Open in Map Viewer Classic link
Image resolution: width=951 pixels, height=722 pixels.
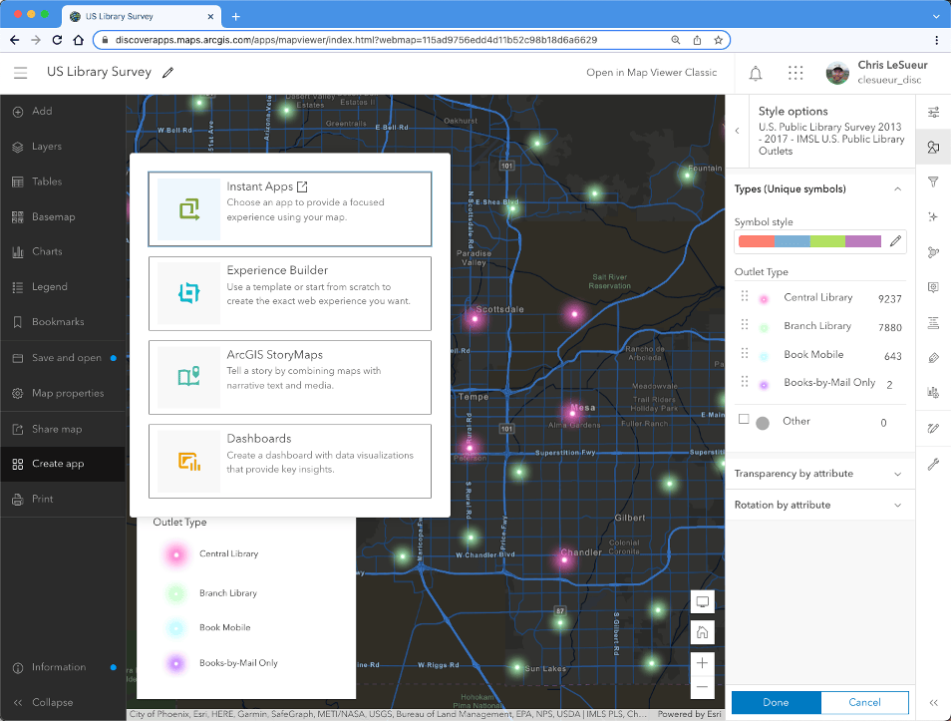click(651, 73)
